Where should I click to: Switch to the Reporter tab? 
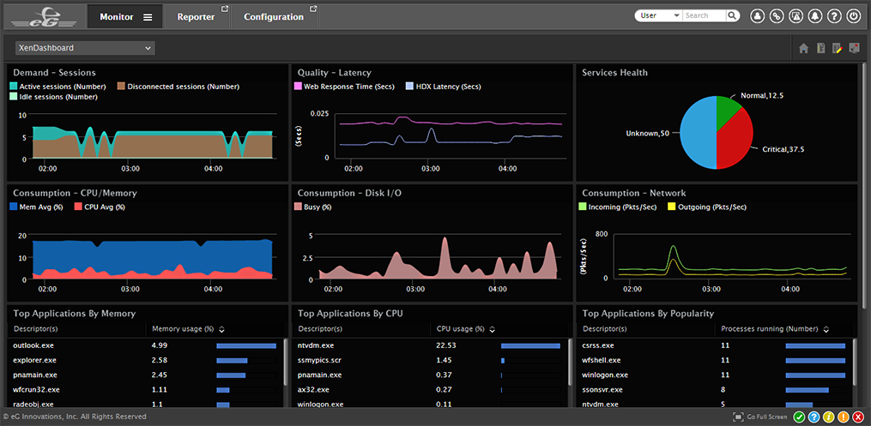[x=197, y=17]
